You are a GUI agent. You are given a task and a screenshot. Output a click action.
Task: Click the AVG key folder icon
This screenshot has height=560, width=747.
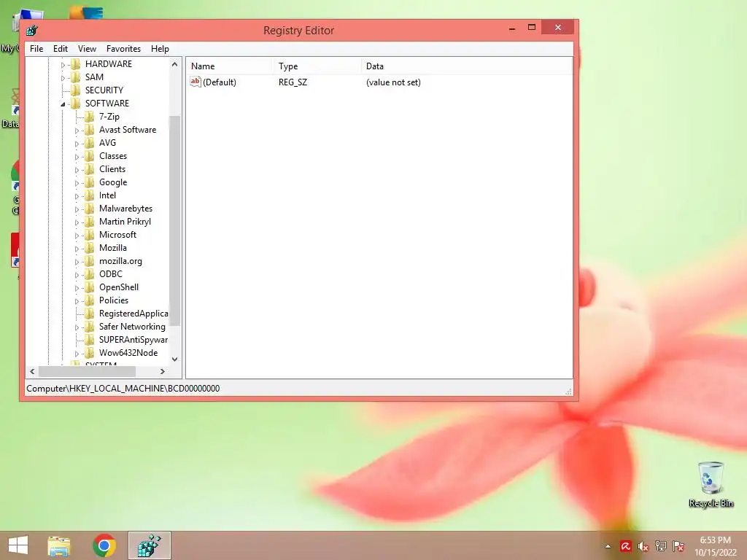tap(89, 143)
